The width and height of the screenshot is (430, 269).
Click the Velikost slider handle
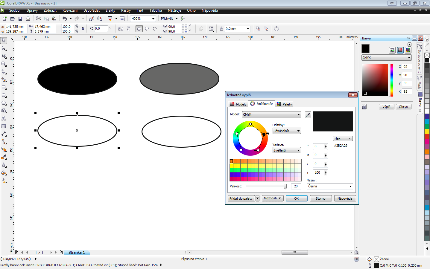click(285, 186)
